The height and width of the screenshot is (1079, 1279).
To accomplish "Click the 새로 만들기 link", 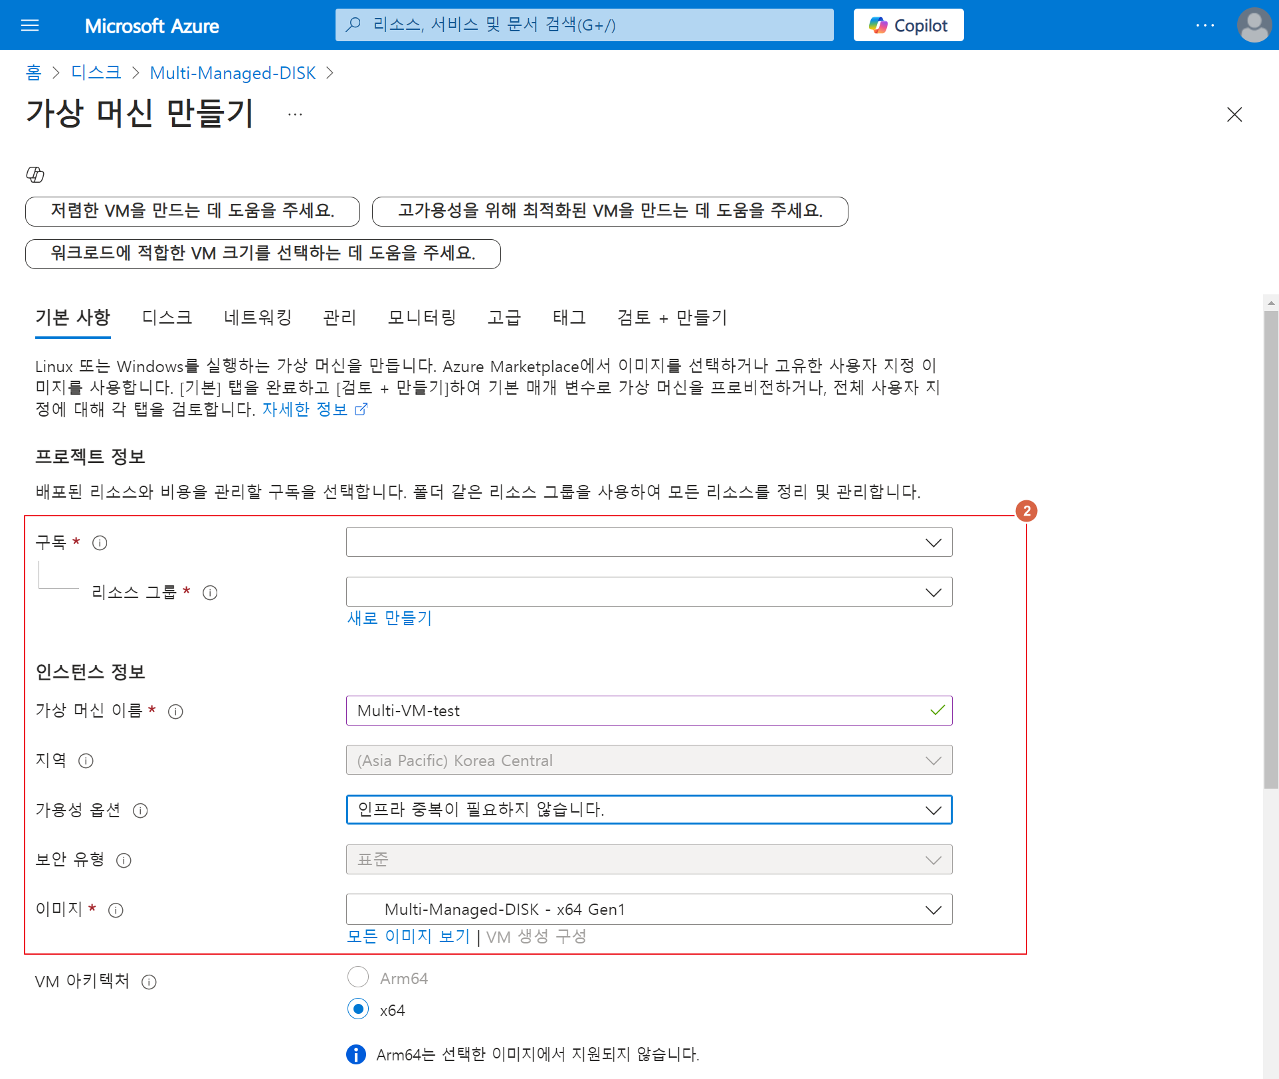I will [389, 618].
